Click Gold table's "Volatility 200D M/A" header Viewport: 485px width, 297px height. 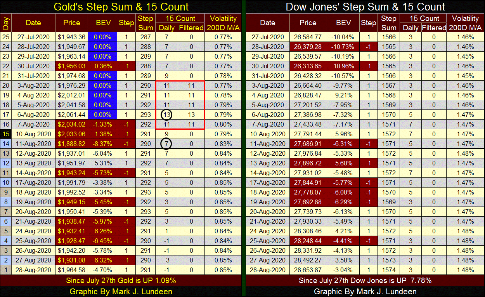click(x=223, y=23)
